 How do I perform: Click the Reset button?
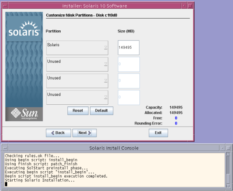tap(78, 111)
